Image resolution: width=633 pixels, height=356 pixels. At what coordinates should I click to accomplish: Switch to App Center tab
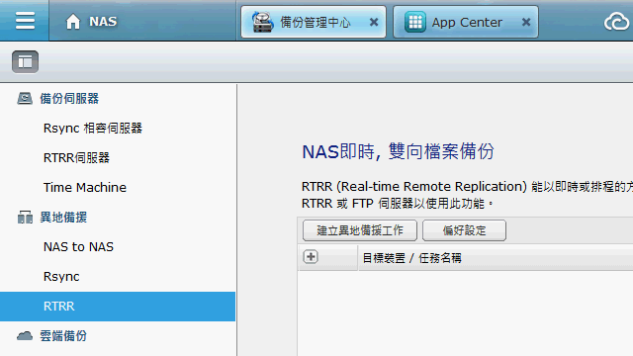[x=466, y=22]
